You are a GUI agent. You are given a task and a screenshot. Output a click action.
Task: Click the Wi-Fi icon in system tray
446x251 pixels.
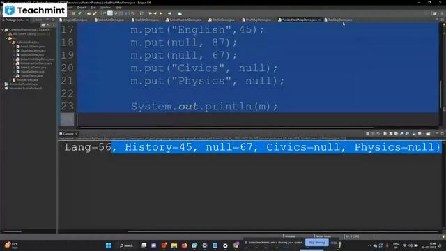coord(405,245)
